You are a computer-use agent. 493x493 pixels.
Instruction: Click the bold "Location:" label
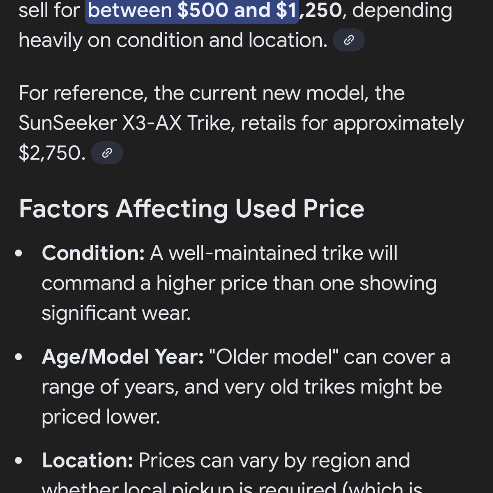click(x=88, y=461)
